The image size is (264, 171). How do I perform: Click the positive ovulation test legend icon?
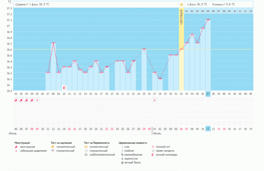point(53,147)
